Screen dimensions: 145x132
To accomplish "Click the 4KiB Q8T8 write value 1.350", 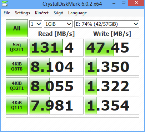I will coord(112,67).
